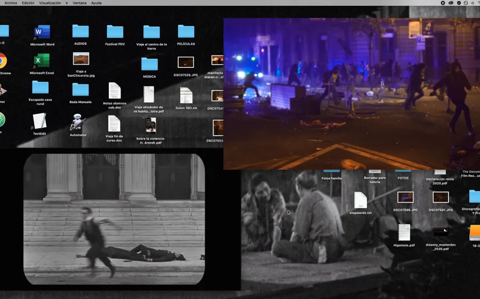Select Viaje alrededor de mi habita...istre.pdf file
This screenshot has width=480, height=299.
[149, 95]
